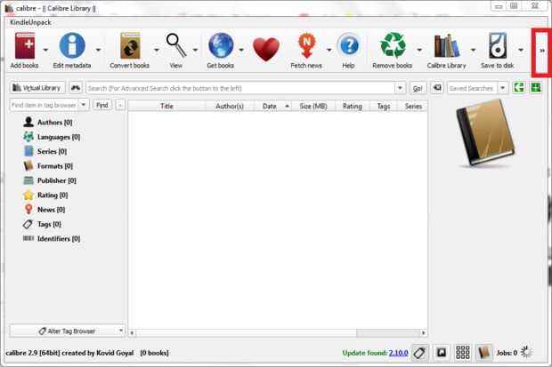Expand Convert books dropdown arrow
The image size is (552, 367).
(157, 50)
